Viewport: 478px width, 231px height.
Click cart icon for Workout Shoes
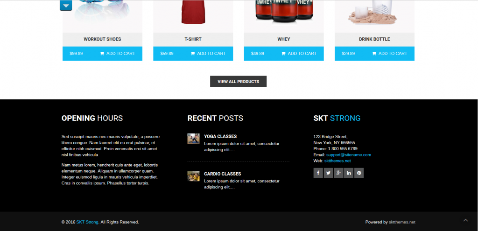pos(102,54)
